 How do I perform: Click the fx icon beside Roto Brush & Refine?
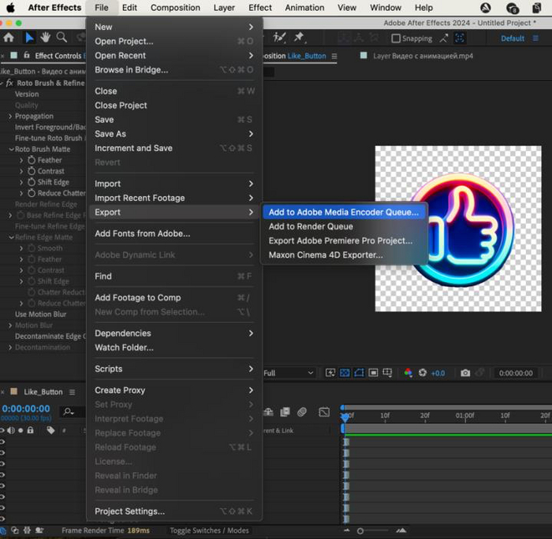point(9,83)
